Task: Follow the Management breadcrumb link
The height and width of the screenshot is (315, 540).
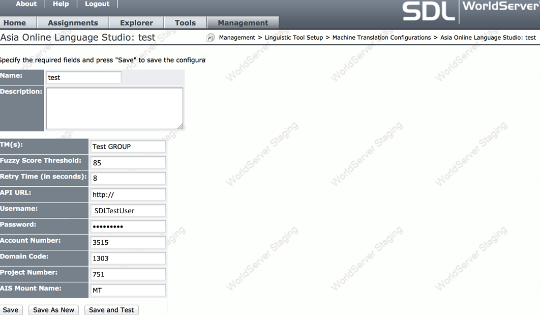Action: [237, 38]
